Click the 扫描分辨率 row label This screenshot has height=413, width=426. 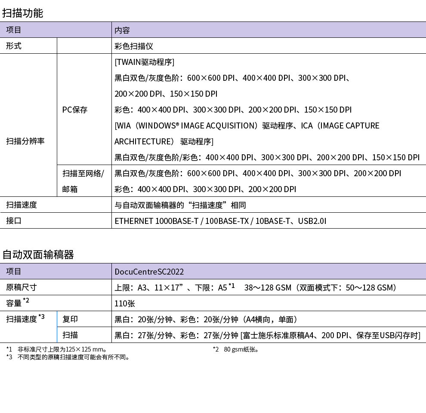click(x=25, y=141)
